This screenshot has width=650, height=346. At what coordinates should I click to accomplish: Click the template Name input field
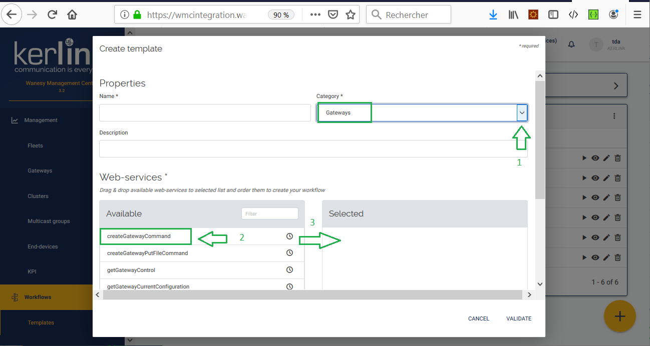point(205,113)
